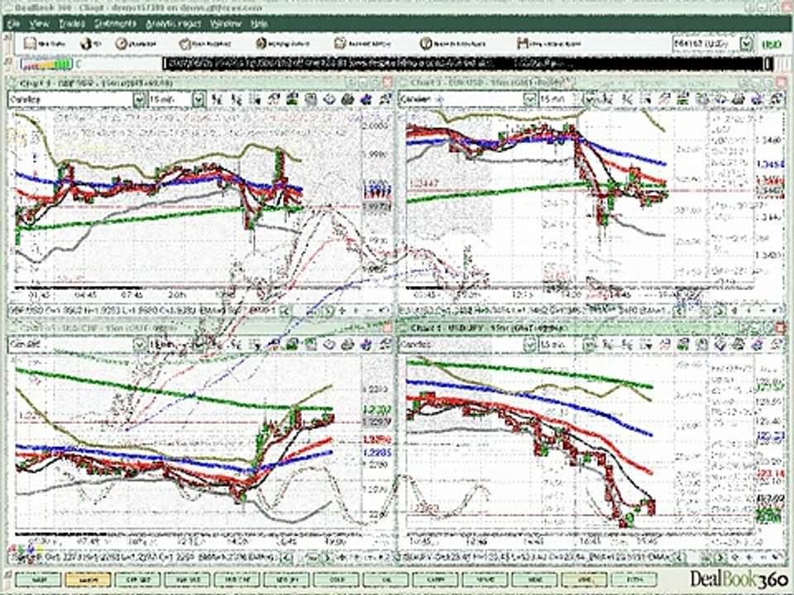Open 15 min timeframe dropdown in EUR/USD chart
The width and height of the screenshot is (794, 595).
point(589,100)
